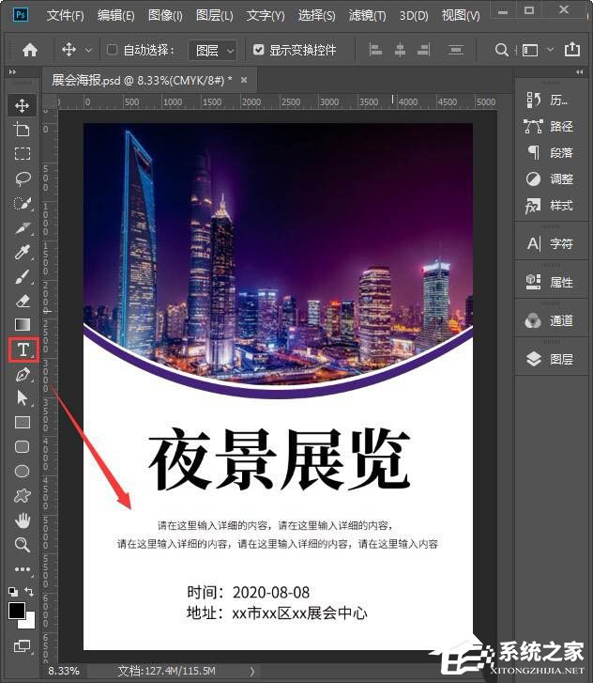Swap foreground and background colors
The image size is (593, 683).
(x=30, y=592)
